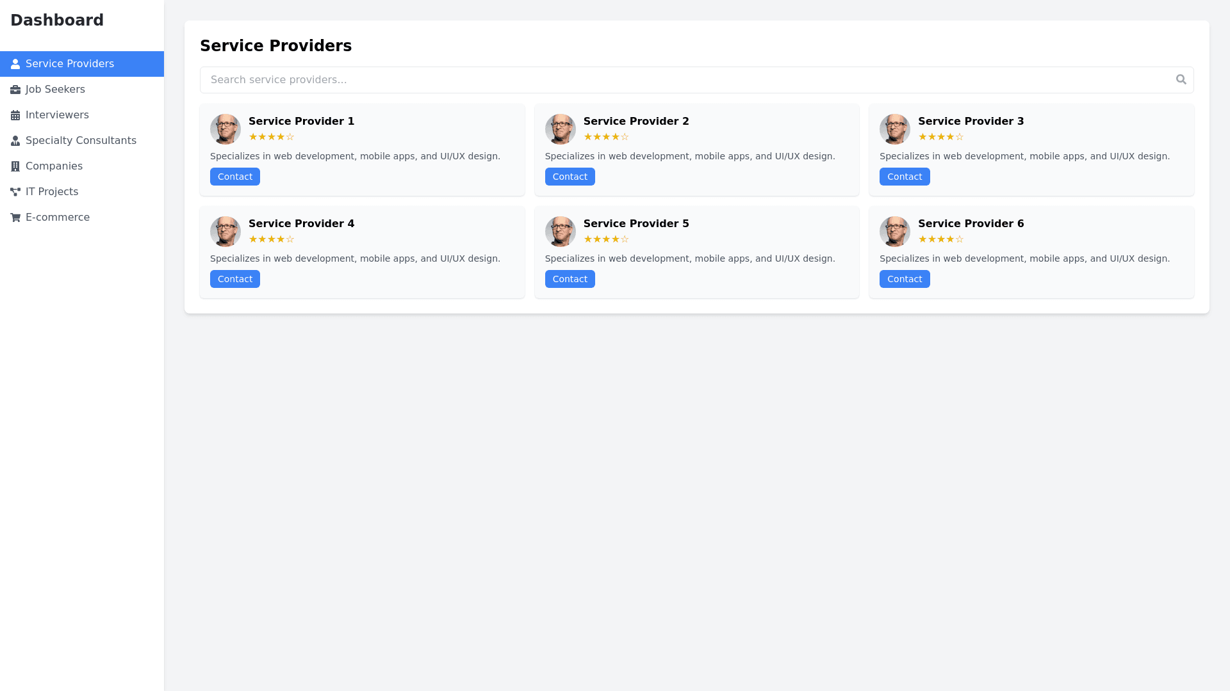Click the IT Projects diagram icon

tap(15, 192)
